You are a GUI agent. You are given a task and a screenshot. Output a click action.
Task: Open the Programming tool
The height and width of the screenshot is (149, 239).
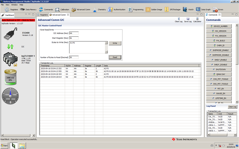[x=136, y=10]
